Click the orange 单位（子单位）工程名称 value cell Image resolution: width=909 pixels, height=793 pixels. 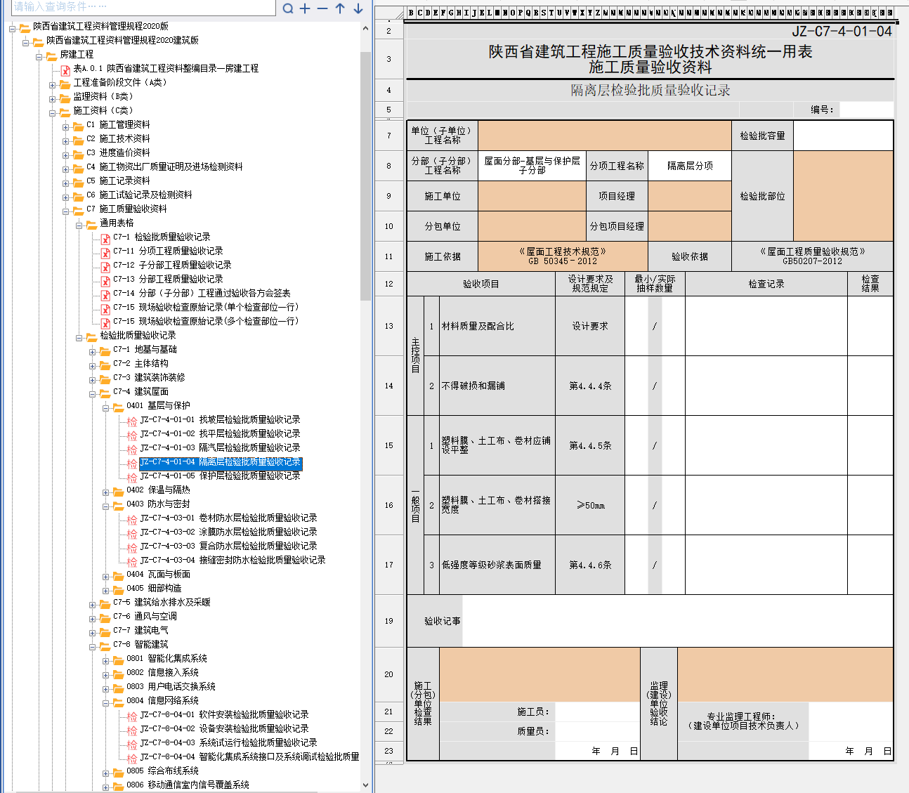click(x=604, y=136)
